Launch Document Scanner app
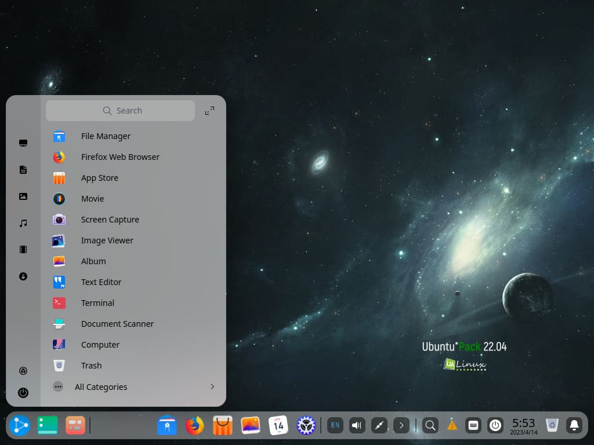 coord(134,323)
